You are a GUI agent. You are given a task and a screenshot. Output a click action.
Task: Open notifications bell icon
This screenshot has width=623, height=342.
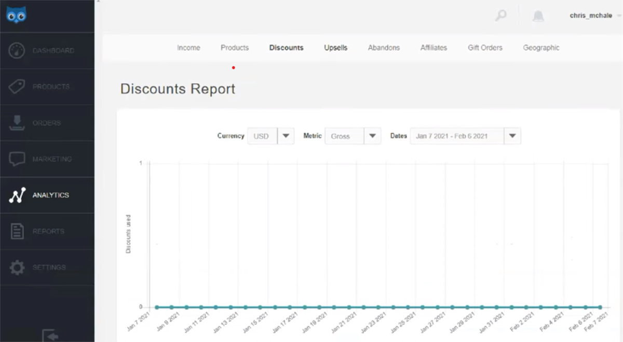pos(538,16)
